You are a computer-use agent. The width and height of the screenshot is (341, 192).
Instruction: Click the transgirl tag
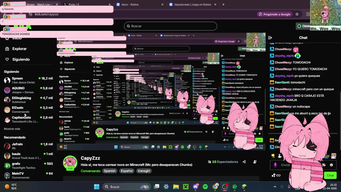(144, 171)
